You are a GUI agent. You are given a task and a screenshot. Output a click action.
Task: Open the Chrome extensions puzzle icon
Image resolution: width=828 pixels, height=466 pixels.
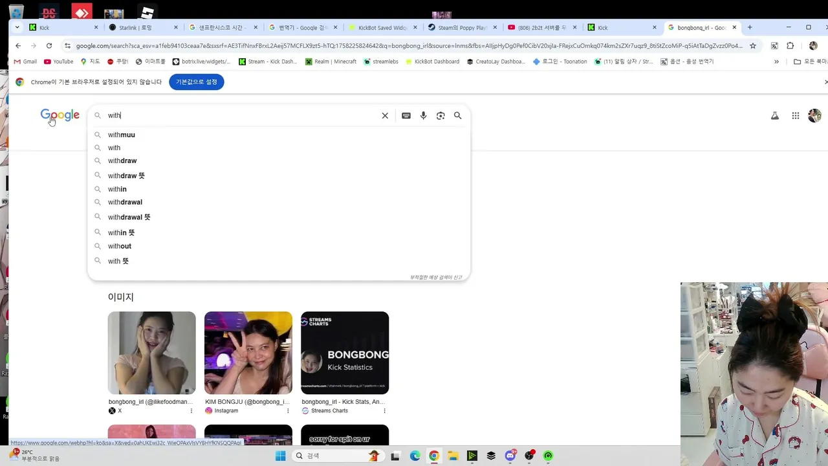point(790,46)
